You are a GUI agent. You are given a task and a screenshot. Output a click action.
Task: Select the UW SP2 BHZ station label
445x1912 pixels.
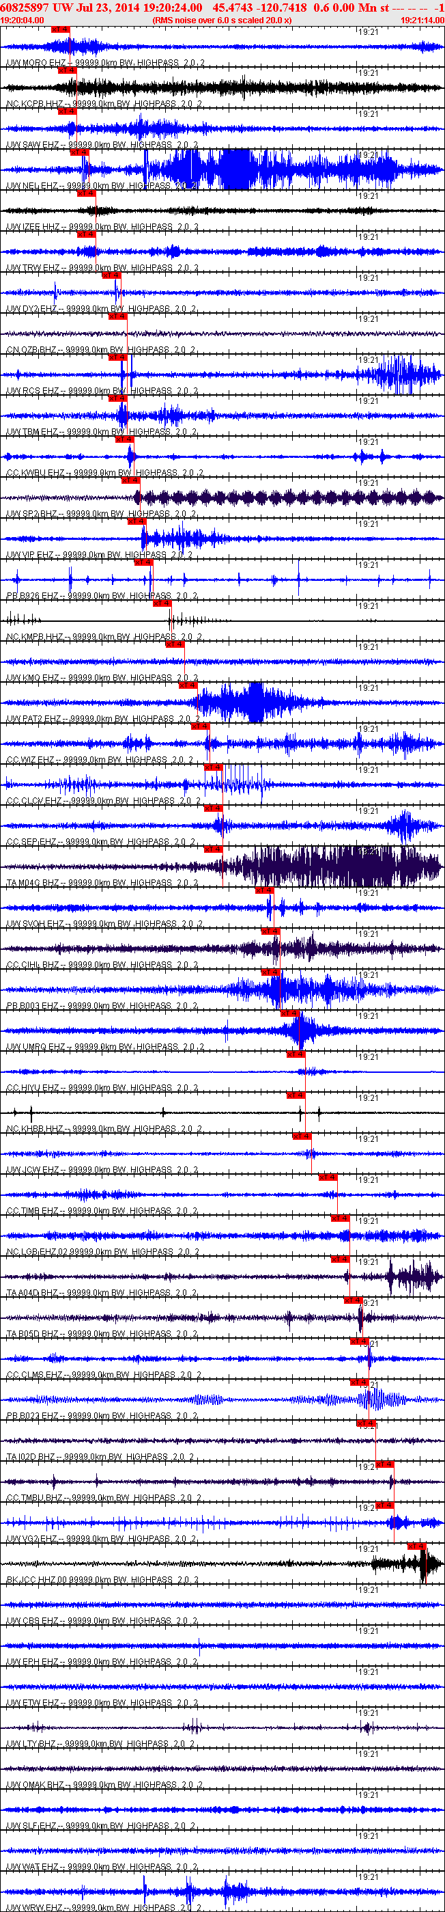click(101, 514)
